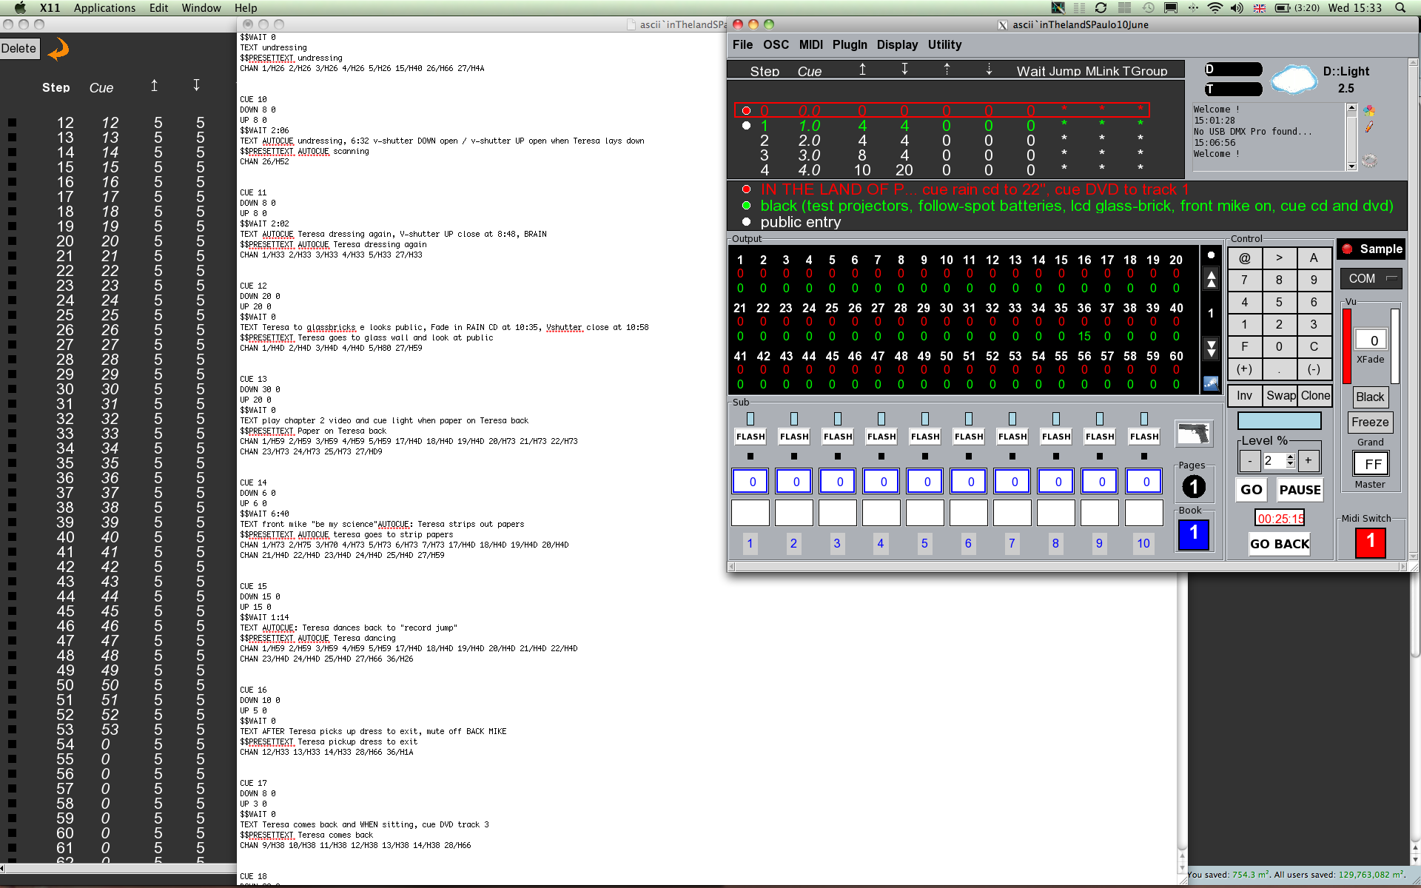The image size is (1421, 888).
Task: Click the gear icon below the pencil
Action: point(1369,161)
